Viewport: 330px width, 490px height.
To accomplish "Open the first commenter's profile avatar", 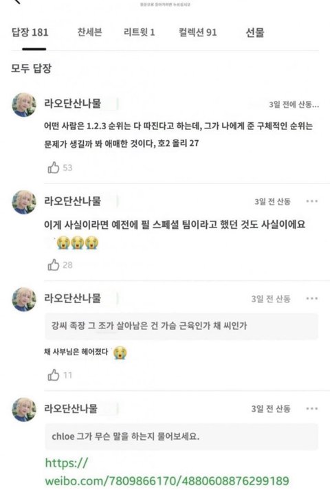I will coord(24,104).
